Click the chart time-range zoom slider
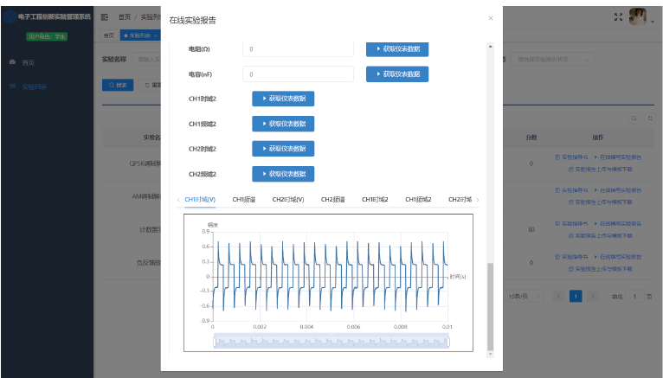Screen dimensions: 663x378 click(331, 342)
